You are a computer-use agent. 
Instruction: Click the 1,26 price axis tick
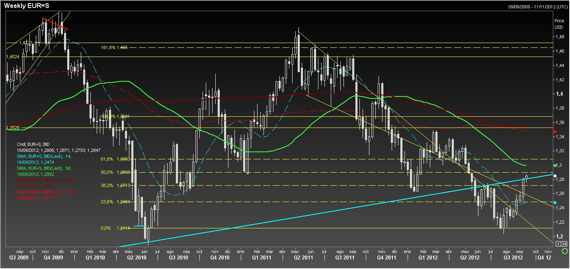point(560,194)
